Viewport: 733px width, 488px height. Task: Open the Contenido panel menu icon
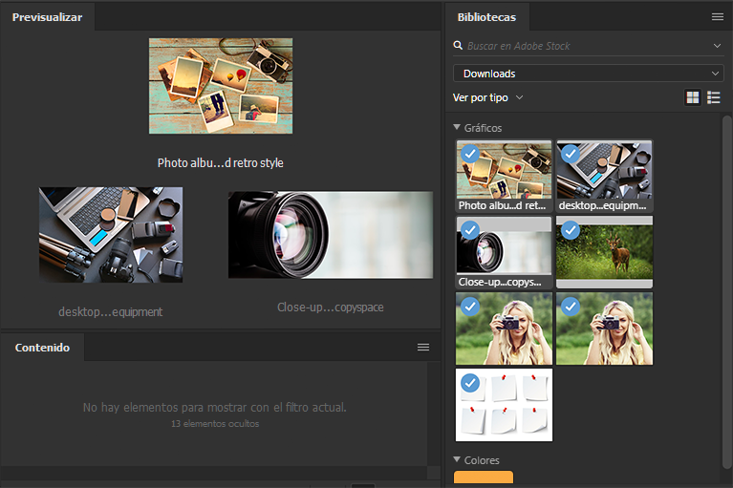pyautogui.click(x=423, y=347)
